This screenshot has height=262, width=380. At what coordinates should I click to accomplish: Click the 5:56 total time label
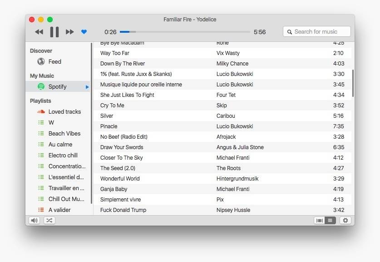click(260, 32)
